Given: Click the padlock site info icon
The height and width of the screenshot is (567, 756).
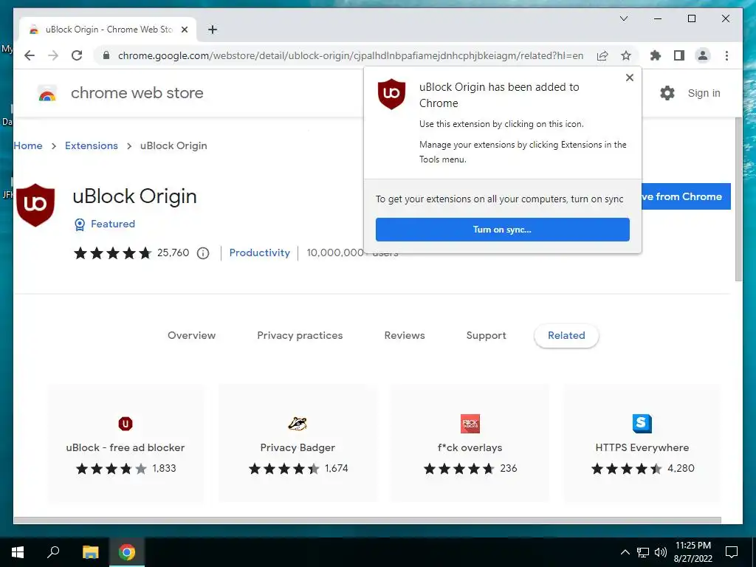Looking at the screenshot, I should [x=106, y=55].
